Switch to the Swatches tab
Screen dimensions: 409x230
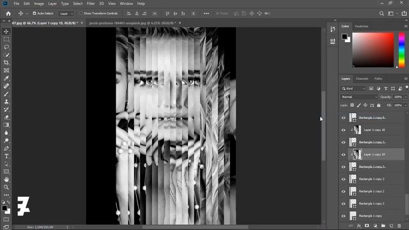point(361,26)
